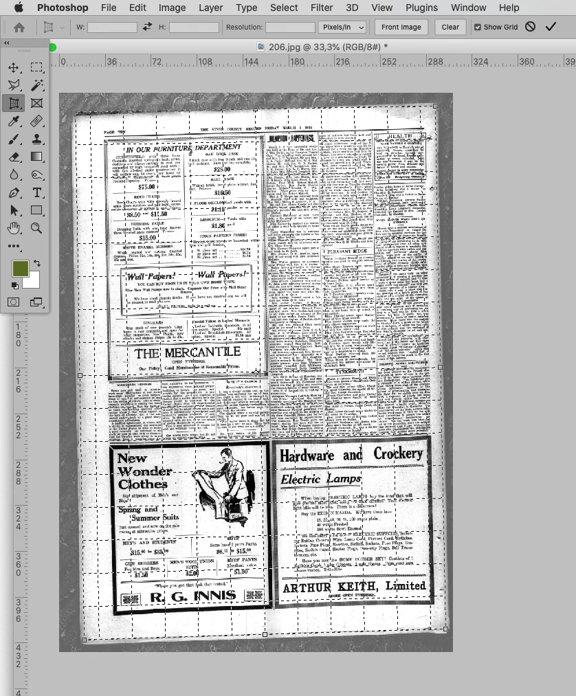Image resolution: width=576 pixels, height=696 pixels.
Task: Click the Resolution input field
Action: (x=291, y=27)
